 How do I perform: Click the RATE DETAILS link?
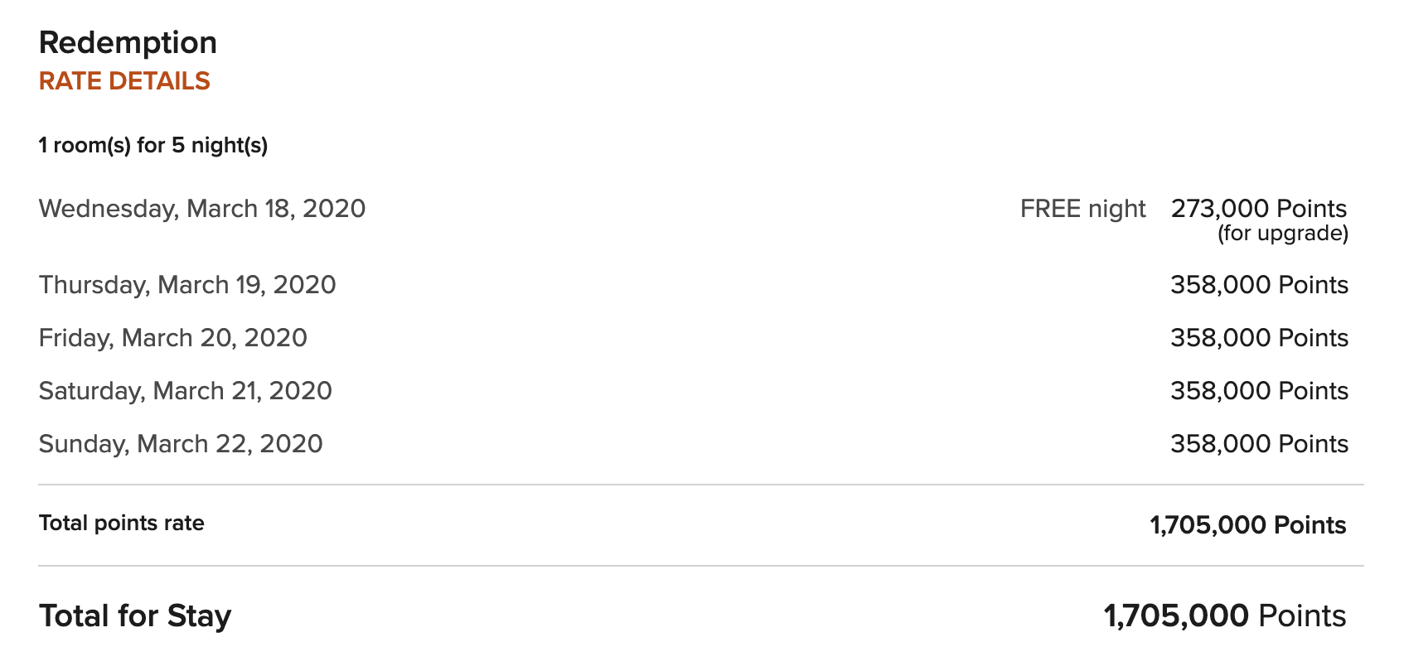pos(124,81)
